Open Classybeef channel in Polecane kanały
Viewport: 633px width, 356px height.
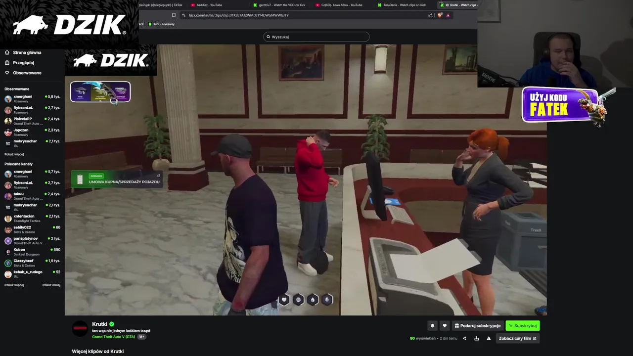click(32, 263)
